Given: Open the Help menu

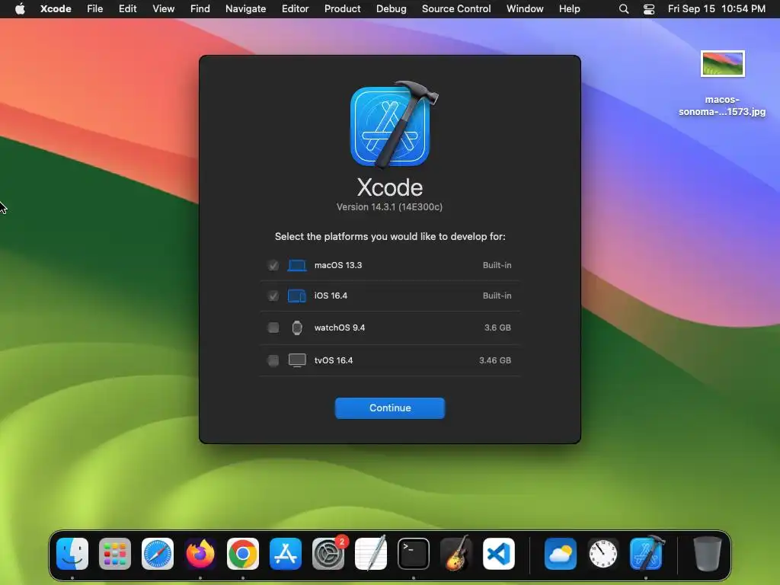Looking at the screenshot, I should (570, 9).
